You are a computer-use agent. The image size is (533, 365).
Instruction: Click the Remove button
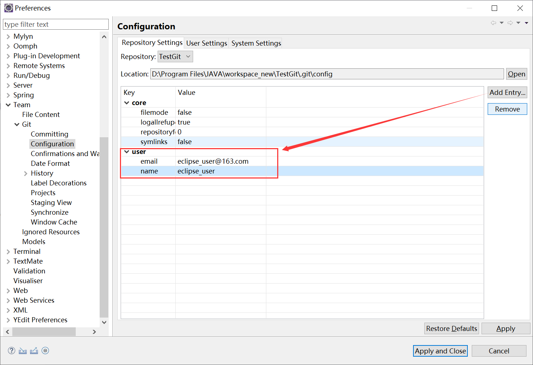click(x=507, y=109)
